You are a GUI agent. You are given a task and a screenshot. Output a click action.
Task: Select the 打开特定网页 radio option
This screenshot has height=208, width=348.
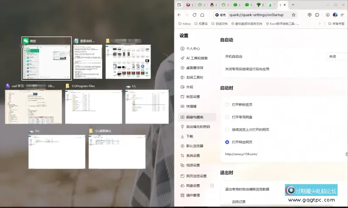coord(227,142)
